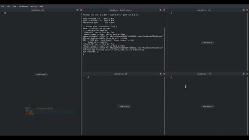Image resolution: width=249 pixels, height=140 pixels.
Task: Open the Edit menu
Action: pyautogui.click(x=8, y=6)
